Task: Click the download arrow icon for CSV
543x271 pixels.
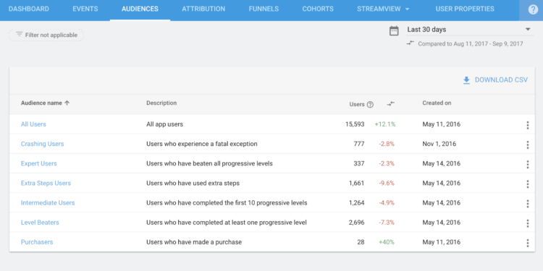Action: tap(466, 80)
